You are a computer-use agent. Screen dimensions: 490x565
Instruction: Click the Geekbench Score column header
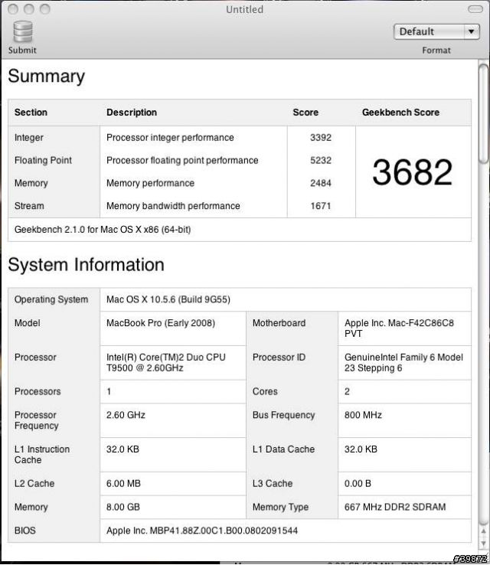tap(400, 113)
